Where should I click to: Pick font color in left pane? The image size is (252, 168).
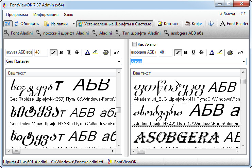click(87, 52)
